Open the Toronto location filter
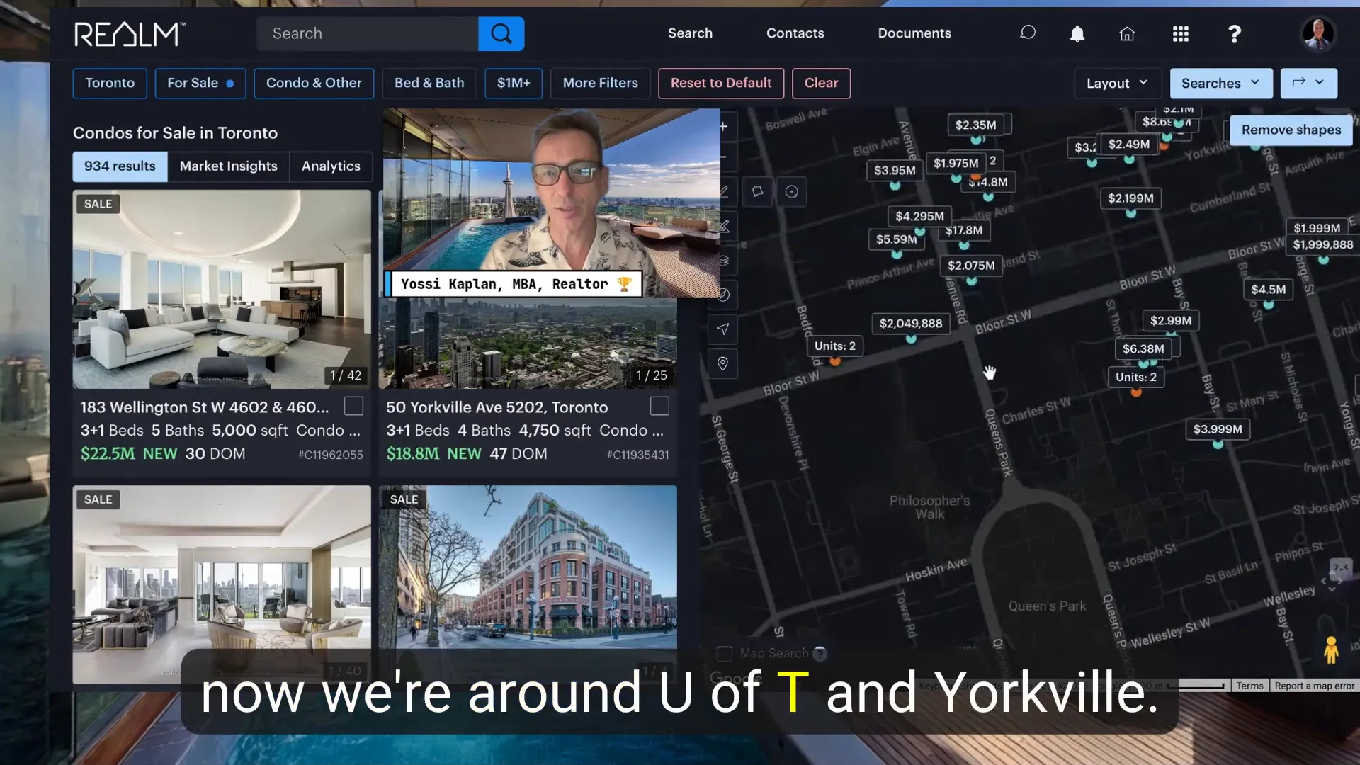1360x765 pixels. pyautogui.click(x=110, y=83)
